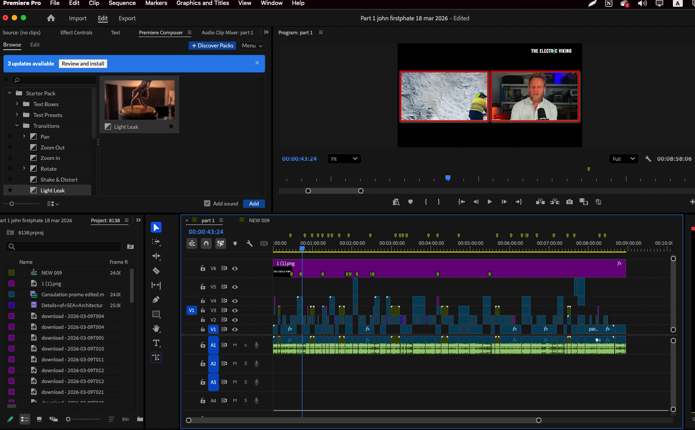
Task: Mute the A1 audio track
Action: click(x=234, y=345)
